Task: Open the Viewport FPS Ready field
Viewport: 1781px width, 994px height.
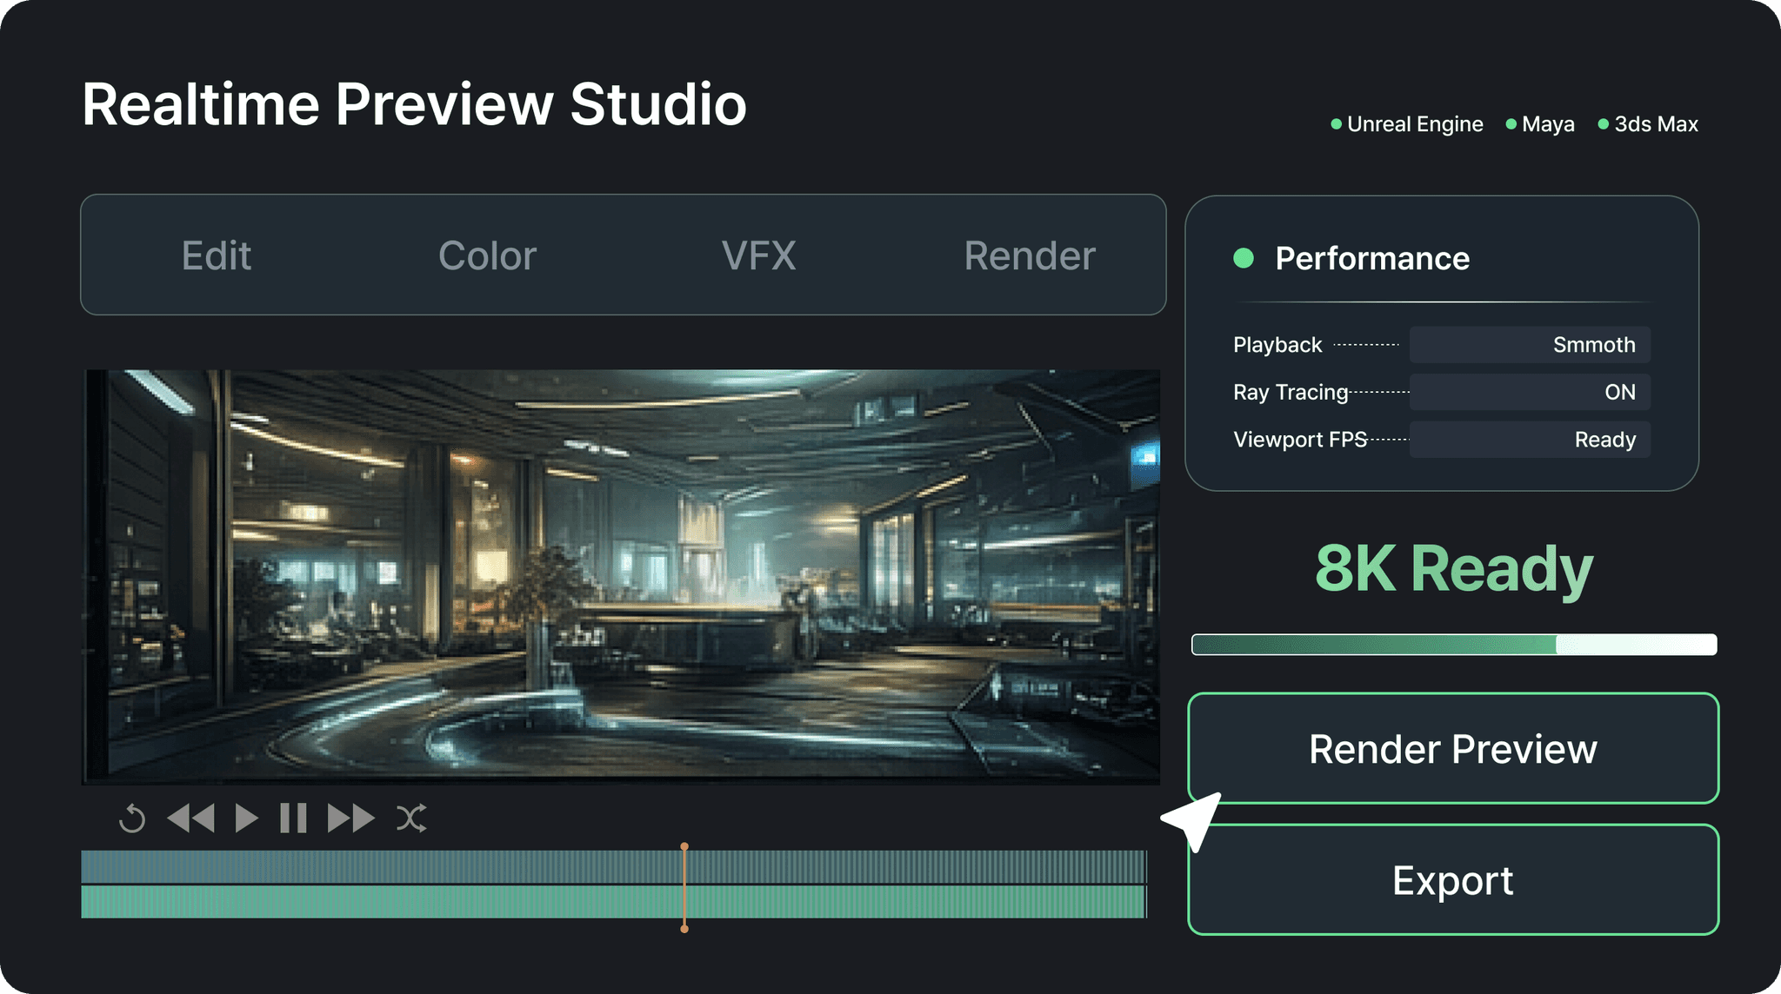Action: coord(1530,440)
